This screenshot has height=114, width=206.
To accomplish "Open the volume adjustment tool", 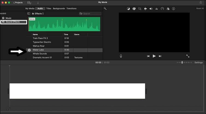I will click(x=151, y=9).
